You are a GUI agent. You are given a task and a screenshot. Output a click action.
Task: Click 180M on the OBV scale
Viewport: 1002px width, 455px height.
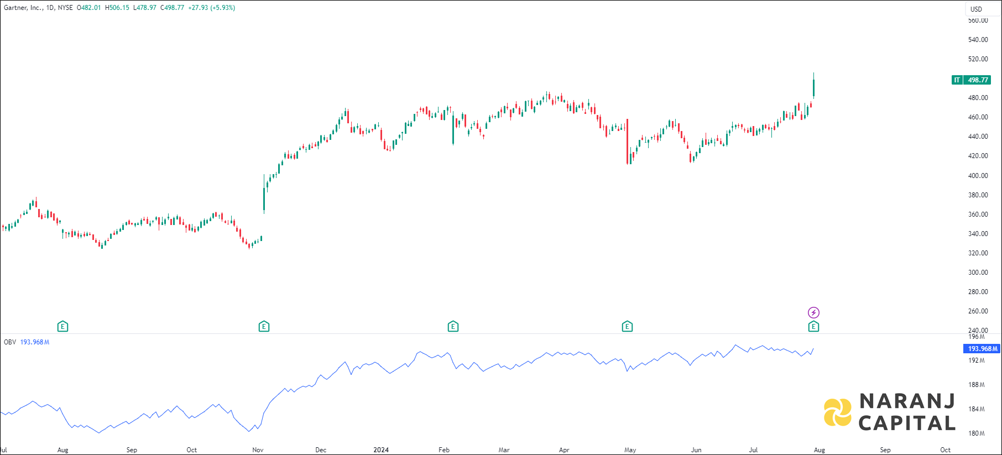977,433
